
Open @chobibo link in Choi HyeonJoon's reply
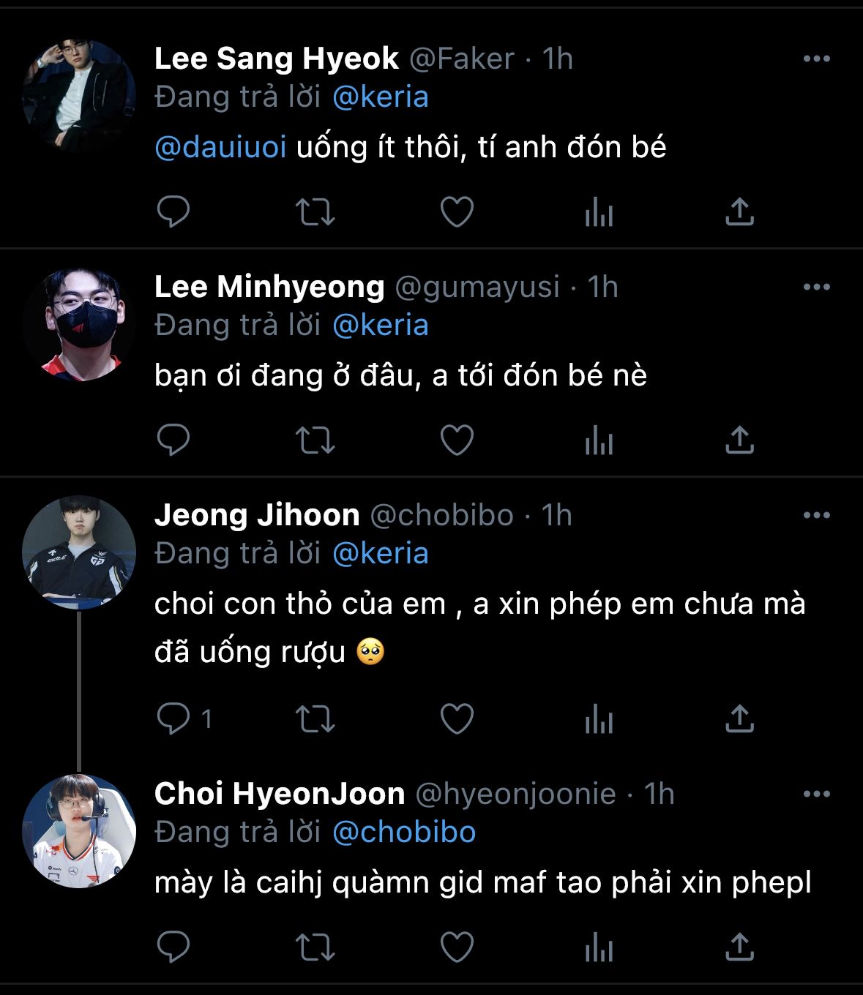pos(404,833)
